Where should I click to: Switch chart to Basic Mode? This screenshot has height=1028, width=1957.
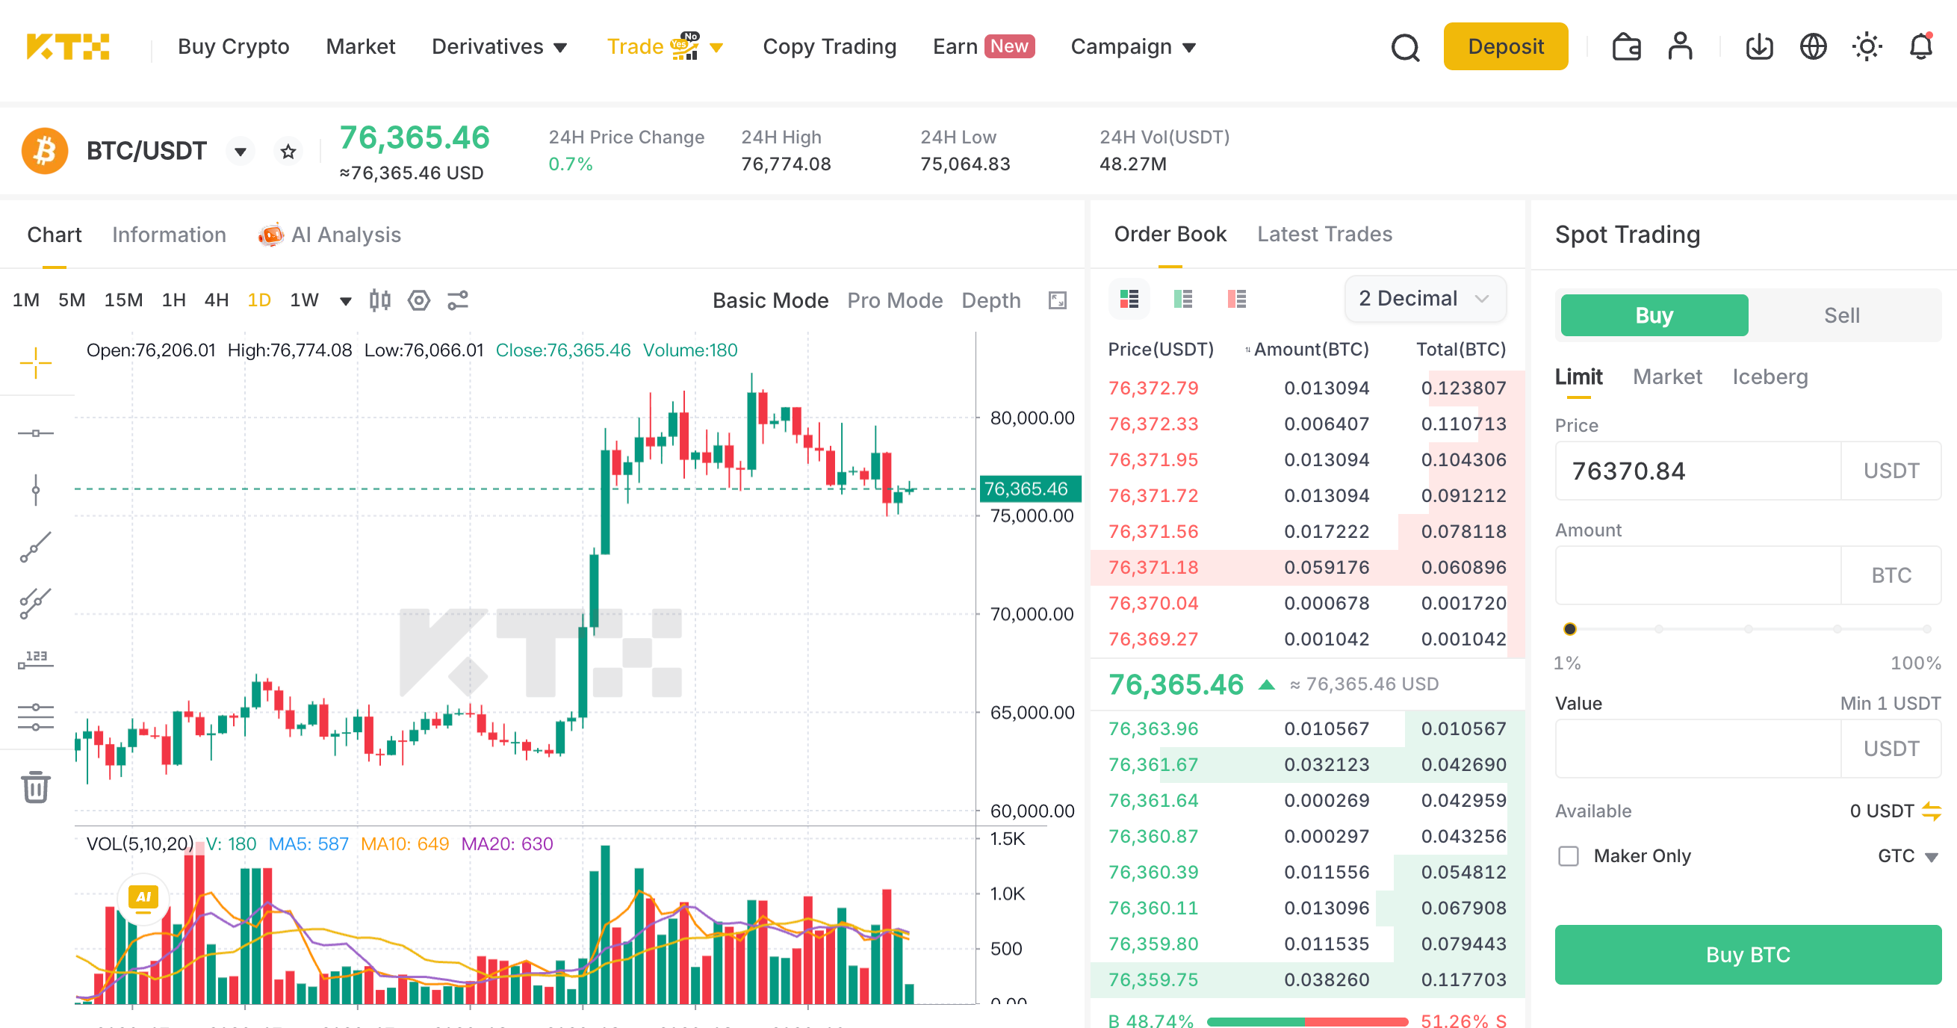click(769, 300)
